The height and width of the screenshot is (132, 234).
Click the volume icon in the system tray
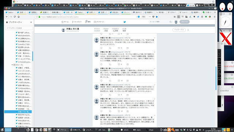tap(200, 130)
